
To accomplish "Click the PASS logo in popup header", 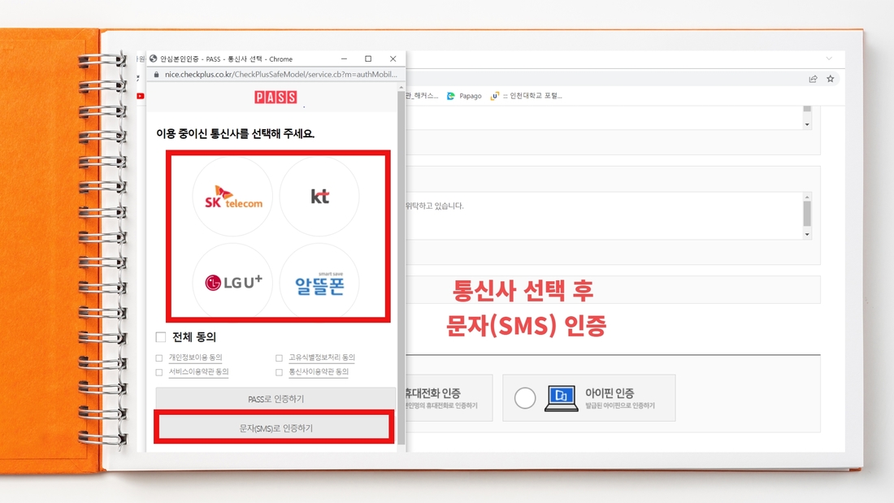I will coord(276,97).
